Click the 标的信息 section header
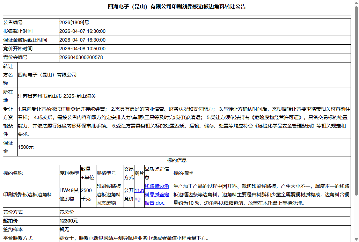 (177, 161)
